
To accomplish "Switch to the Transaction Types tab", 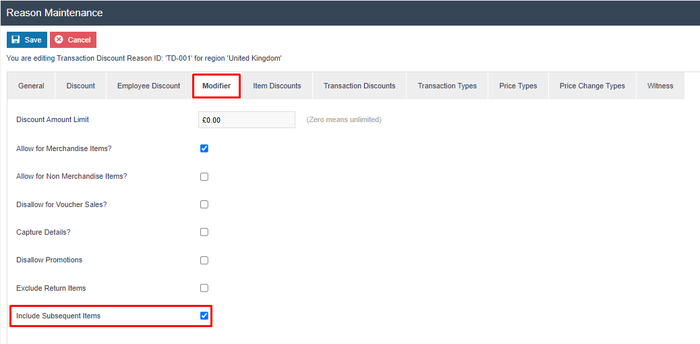I will click(x=447, y=86).
